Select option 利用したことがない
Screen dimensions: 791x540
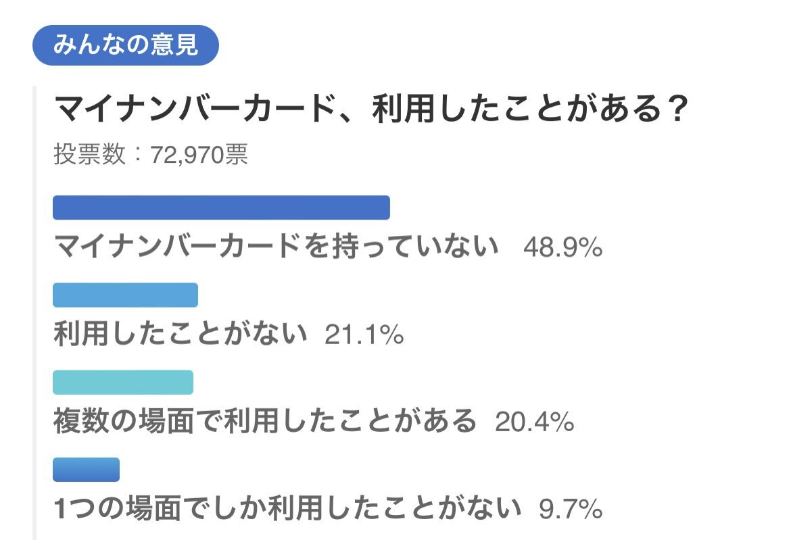(180, 333)
